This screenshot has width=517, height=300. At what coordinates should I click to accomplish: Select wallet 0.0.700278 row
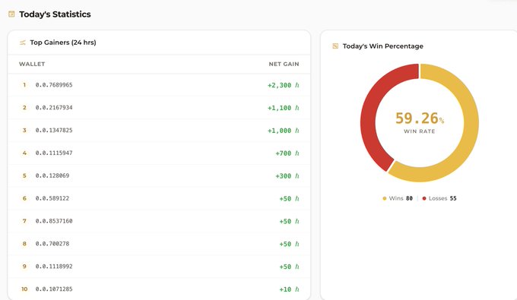point(159,244)
